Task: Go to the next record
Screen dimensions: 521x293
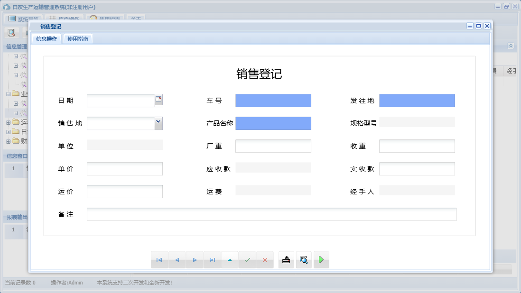Action: coord(195,259)
